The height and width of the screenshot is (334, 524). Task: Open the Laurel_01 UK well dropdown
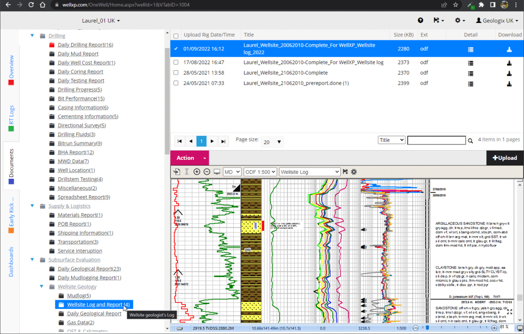point(101,20)
